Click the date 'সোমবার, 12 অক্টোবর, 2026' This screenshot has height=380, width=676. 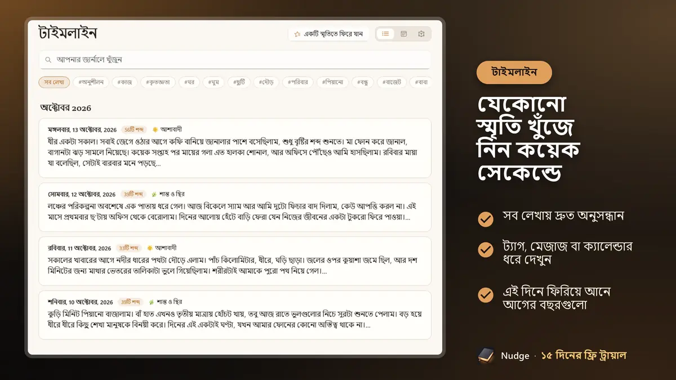pos(82,194)
